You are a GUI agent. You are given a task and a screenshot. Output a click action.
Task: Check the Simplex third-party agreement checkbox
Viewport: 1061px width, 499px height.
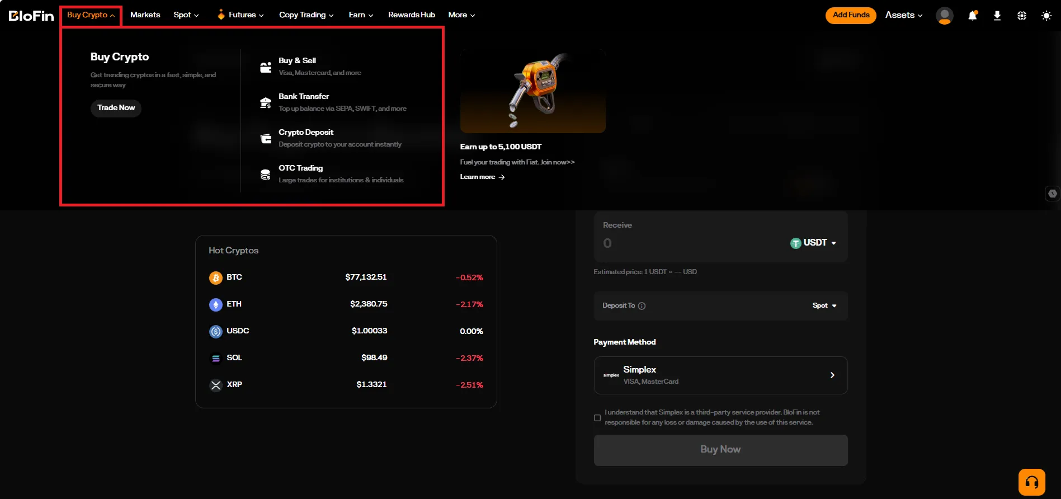(597, 418)
